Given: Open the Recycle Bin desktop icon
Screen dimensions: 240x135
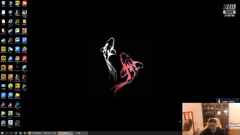Looking at the screenshot, I should coord(3,4).
